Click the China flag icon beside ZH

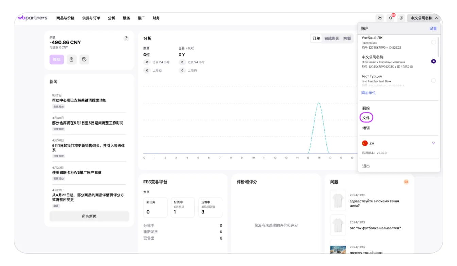coord(365,144)
